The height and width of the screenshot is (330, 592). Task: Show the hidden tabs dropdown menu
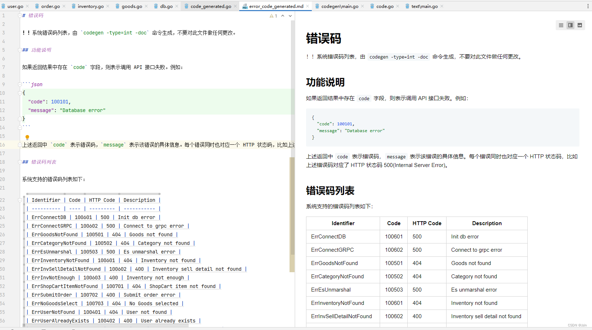click(588, 6)
